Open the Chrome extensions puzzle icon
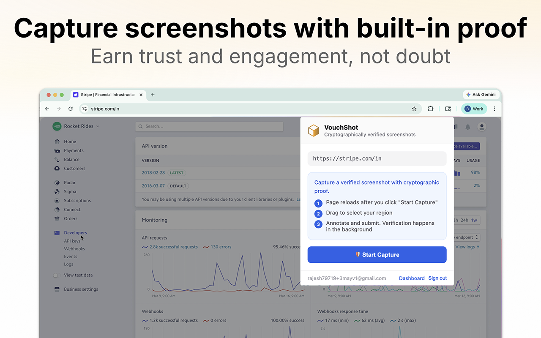The height and width of the screenshot is (338, 541). pyautogui.click(x=430, y=109)
